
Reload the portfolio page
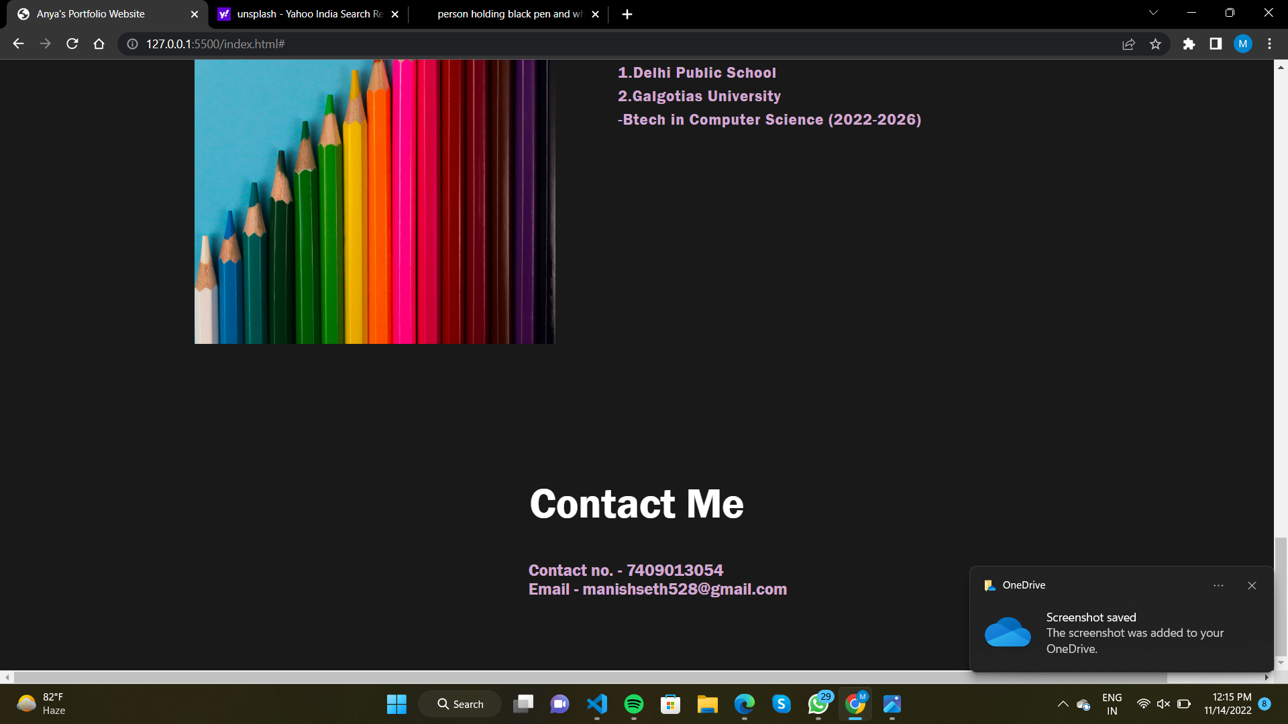pos(72,44)
